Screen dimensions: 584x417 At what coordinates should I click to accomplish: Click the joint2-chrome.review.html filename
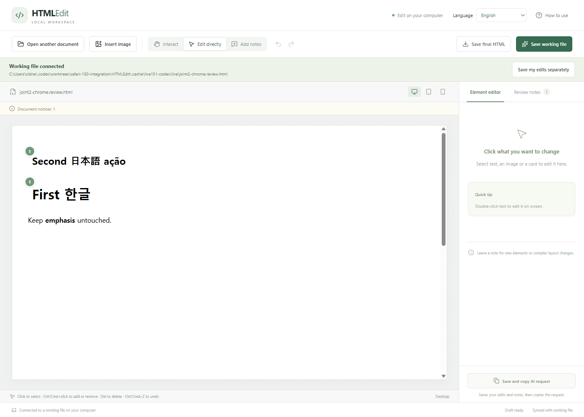(46, 92)
